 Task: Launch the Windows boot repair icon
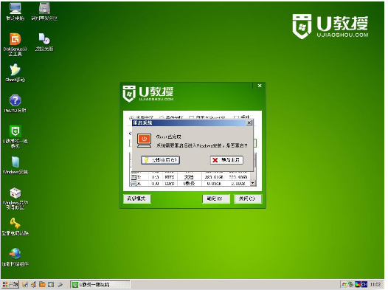tap(15, 198)
